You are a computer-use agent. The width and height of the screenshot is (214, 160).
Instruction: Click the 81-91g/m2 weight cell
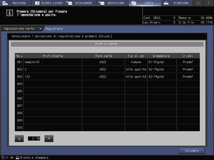pos(162,62)
